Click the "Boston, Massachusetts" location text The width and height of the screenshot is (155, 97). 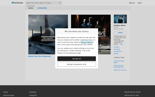[119, 28]
